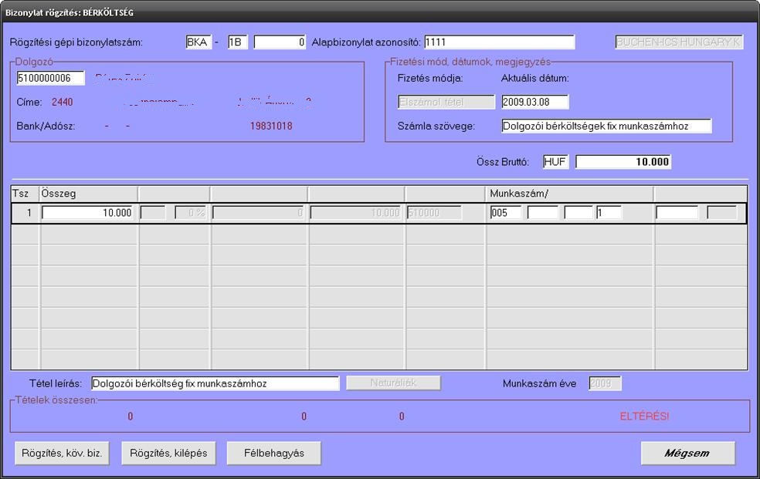This screenshot has width=760, height=479.
Task: Click the BKA document prefix field
Action: click(198, 42)
